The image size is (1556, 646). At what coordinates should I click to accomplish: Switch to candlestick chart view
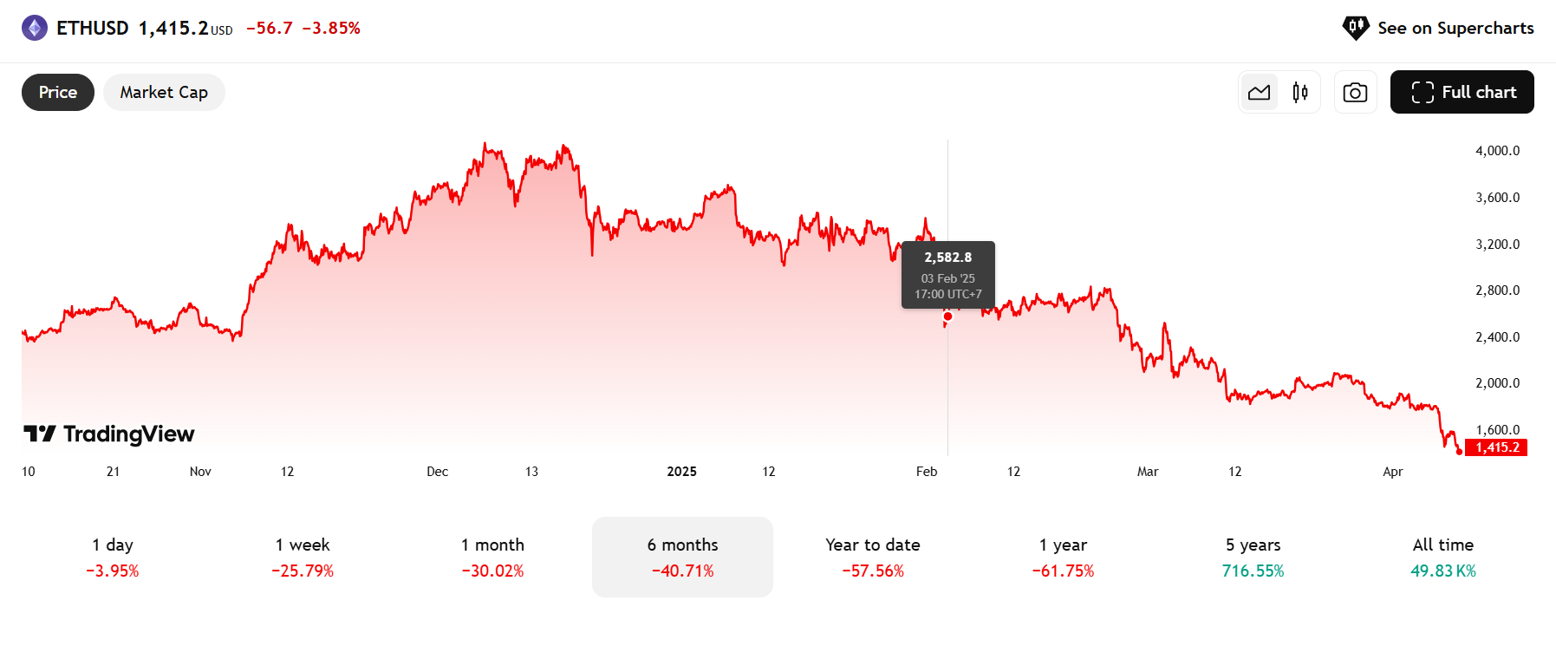click(1299, 92)
